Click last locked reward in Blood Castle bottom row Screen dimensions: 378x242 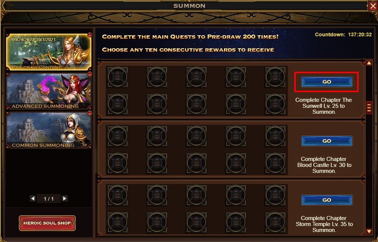275,163
